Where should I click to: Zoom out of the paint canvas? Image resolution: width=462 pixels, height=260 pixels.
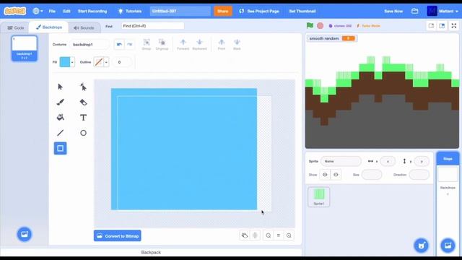268,235
